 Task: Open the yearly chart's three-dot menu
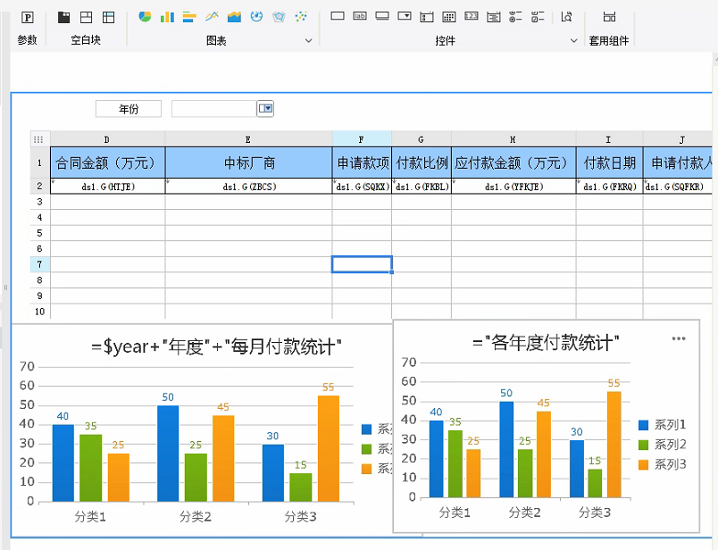tap(679, 338)
